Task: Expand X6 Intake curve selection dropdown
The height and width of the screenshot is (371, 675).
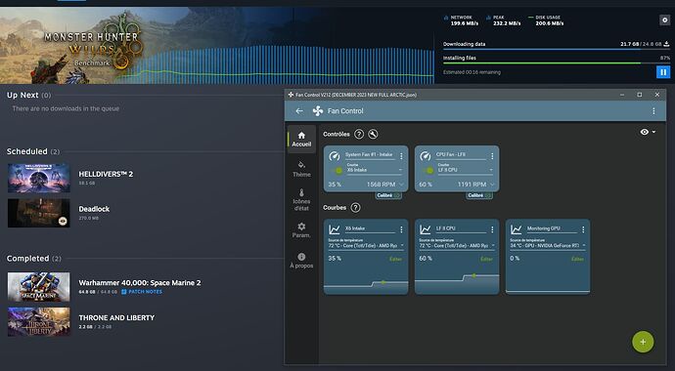Action: click(374, 170)
